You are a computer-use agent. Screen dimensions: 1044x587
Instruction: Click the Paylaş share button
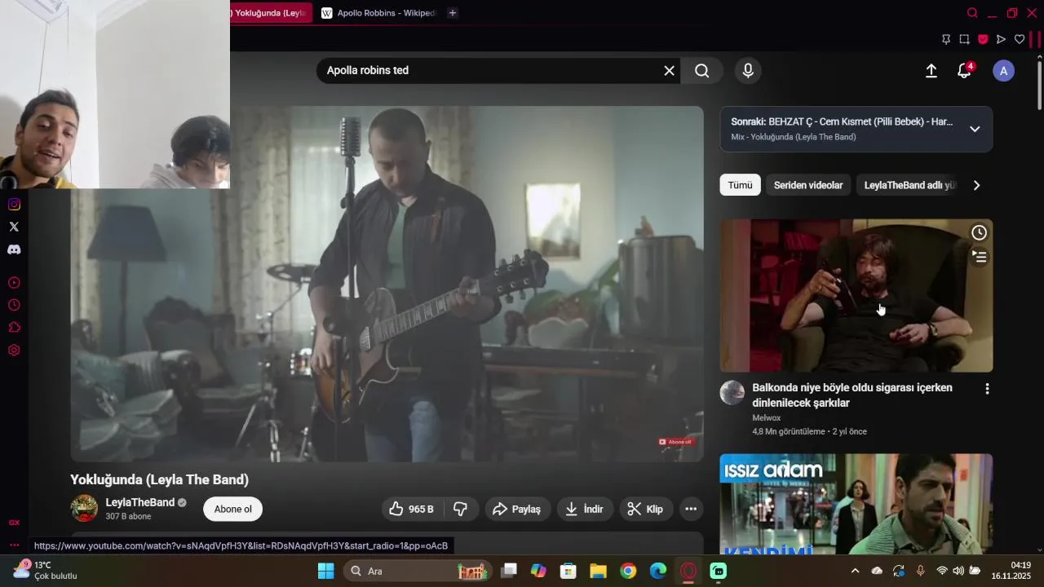click(518, 509)
